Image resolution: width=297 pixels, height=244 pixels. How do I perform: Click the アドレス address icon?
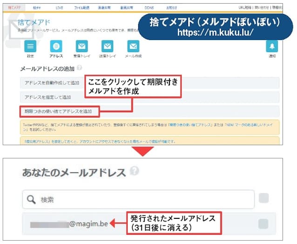(x=56, y=46)
